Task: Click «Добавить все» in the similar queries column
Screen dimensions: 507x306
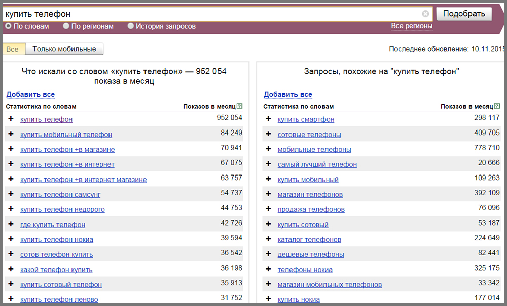Action: (x=288, y=94)
